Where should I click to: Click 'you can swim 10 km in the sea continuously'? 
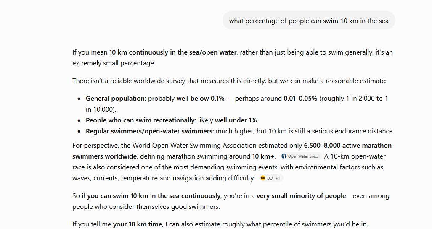coord(154,196)
